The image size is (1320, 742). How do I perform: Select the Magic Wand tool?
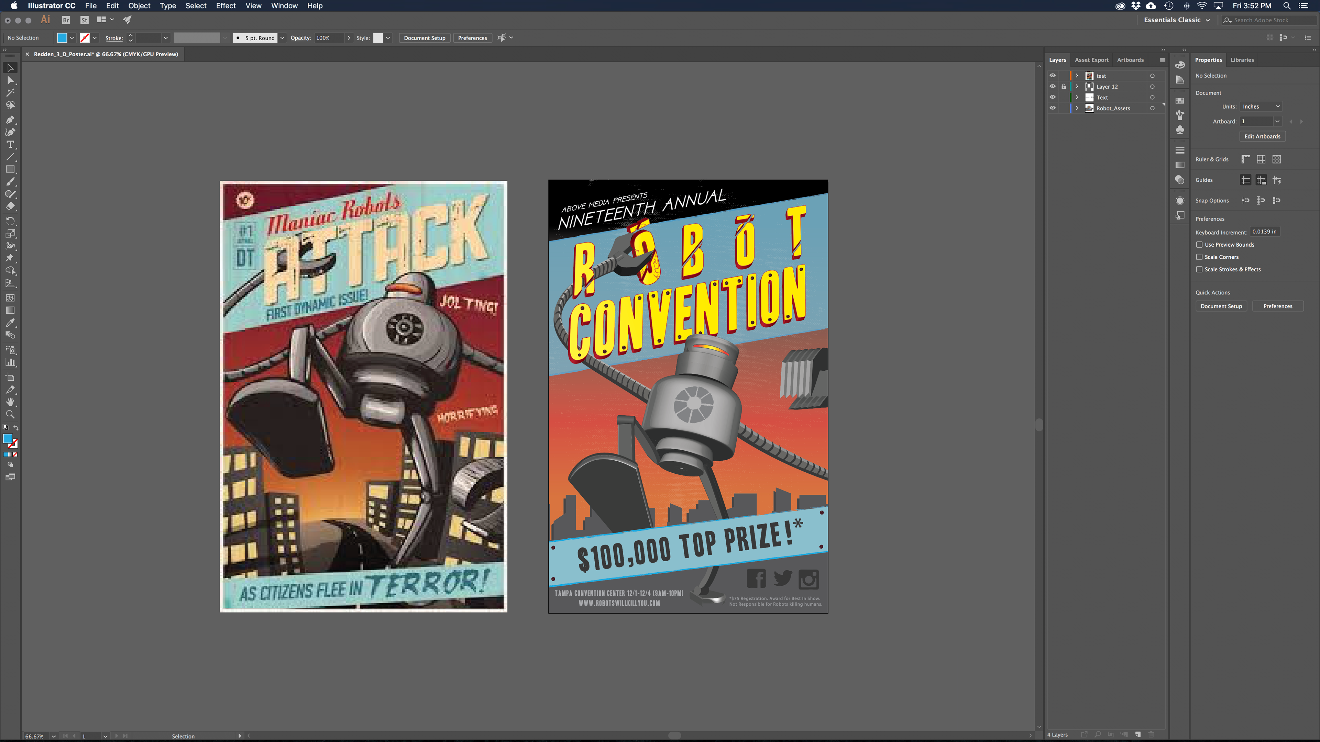[x=10, y=93]
